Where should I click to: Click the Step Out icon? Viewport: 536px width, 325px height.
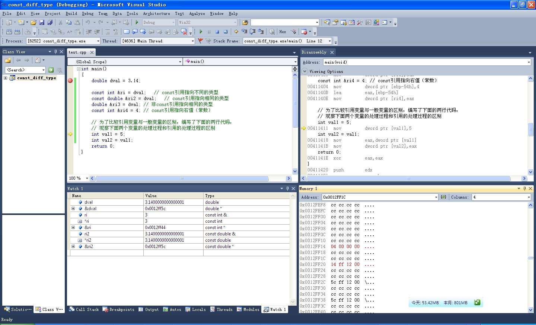click(261, 32)
